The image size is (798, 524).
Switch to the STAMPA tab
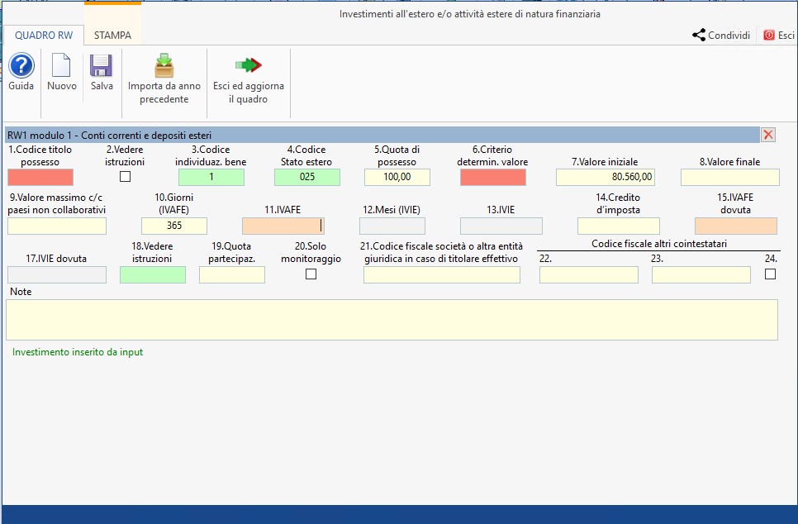pos(112,36)
